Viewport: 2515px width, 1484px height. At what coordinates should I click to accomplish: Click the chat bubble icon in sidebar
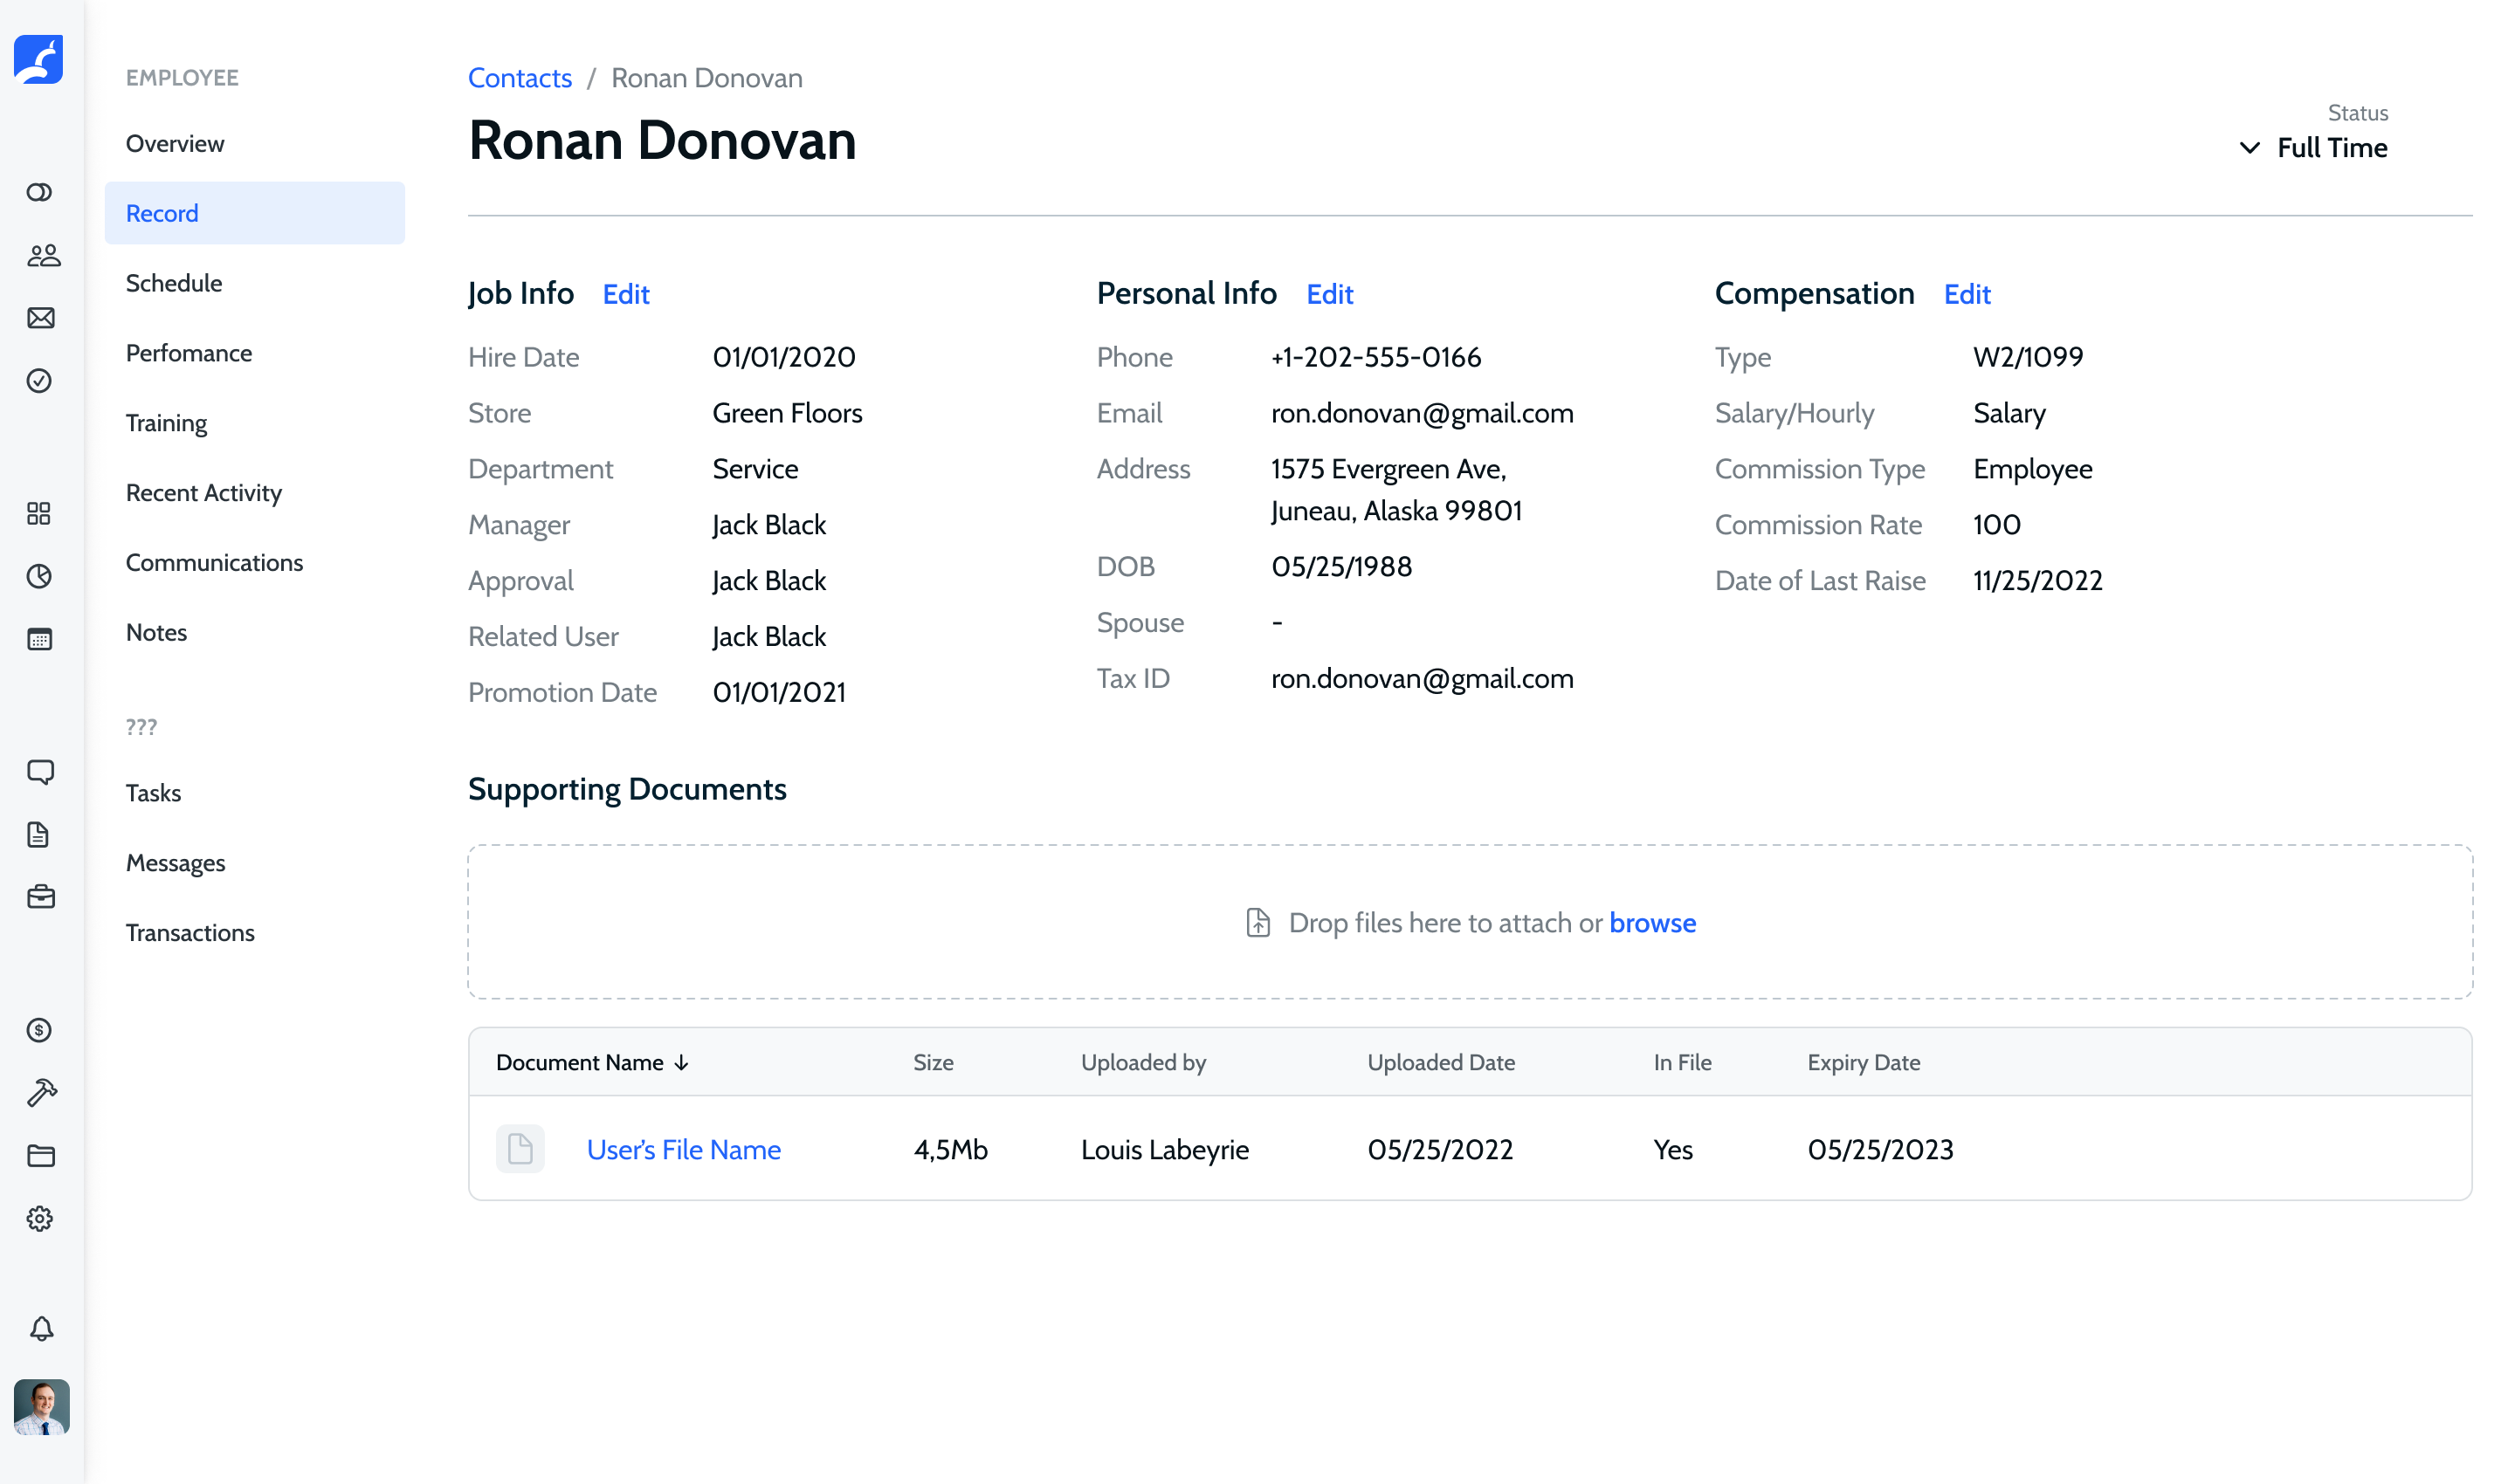[41, 771]
